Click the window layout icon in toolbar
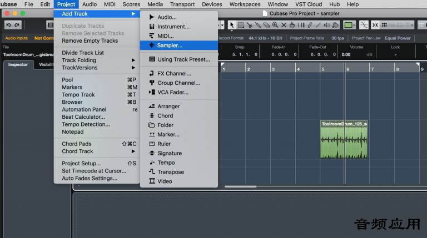Viewport: 427px width, 238px height. pos(51,25)
